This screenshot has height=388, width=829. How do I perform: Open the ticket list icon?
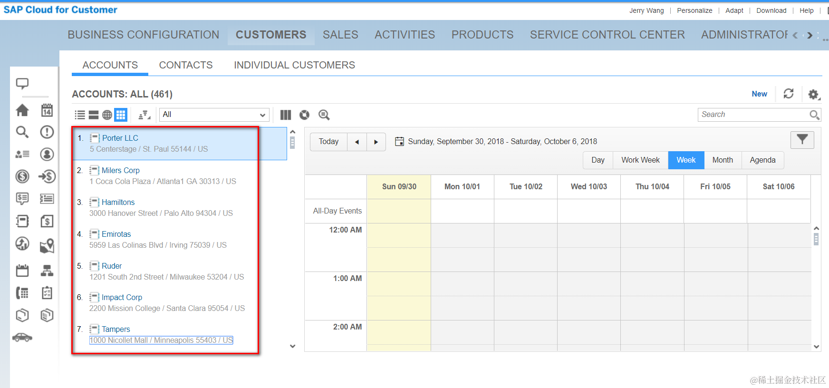click(x=47, y=198)
